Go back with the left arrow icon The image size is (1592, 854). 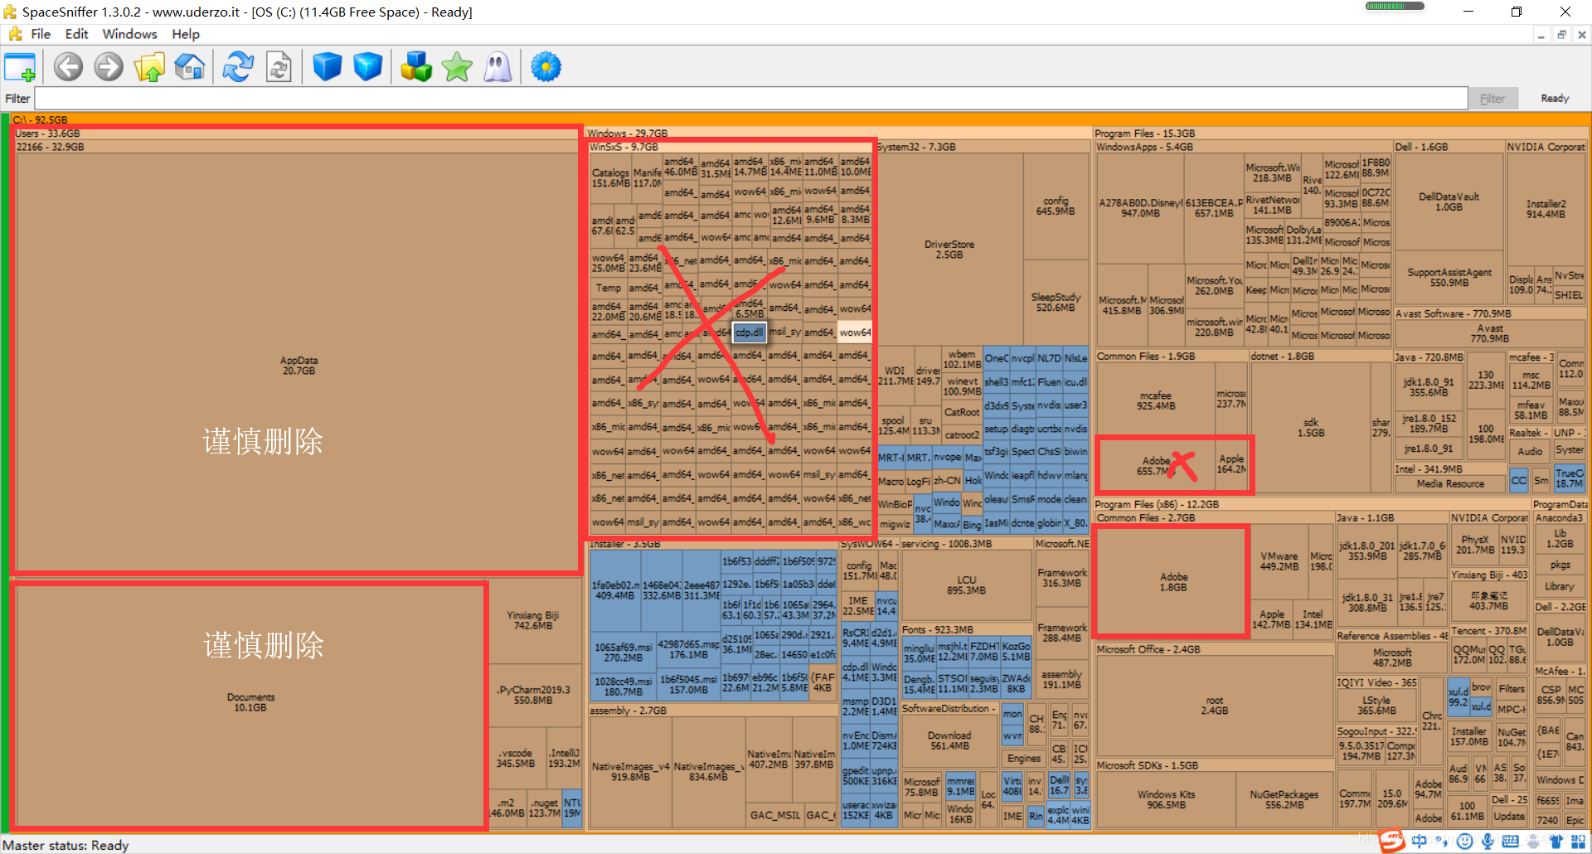coord(69,67)
